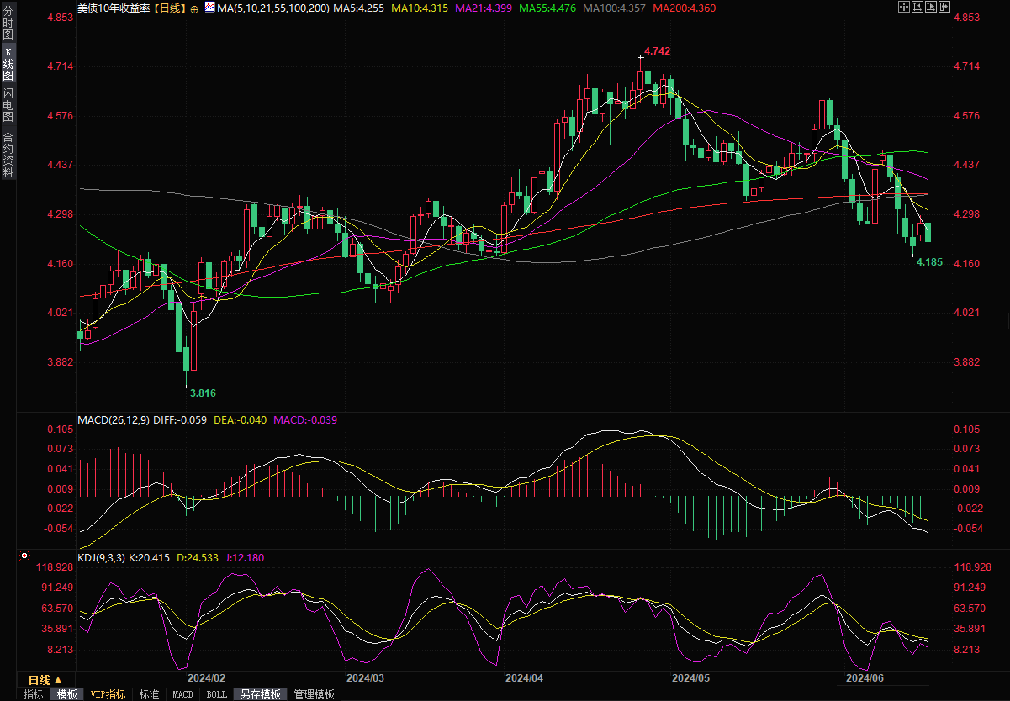Click the chart playback icon at top right
The height and width of the screenshot is (701, 1010).
point(932,8)
